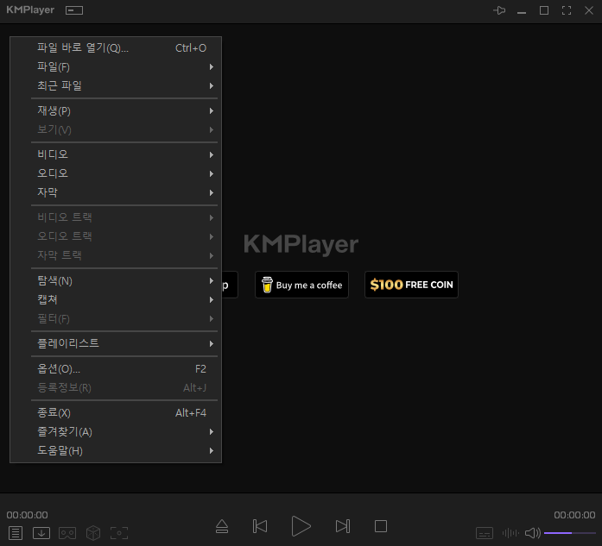Expand the 비디오 submenu arrow

(211, 155)
